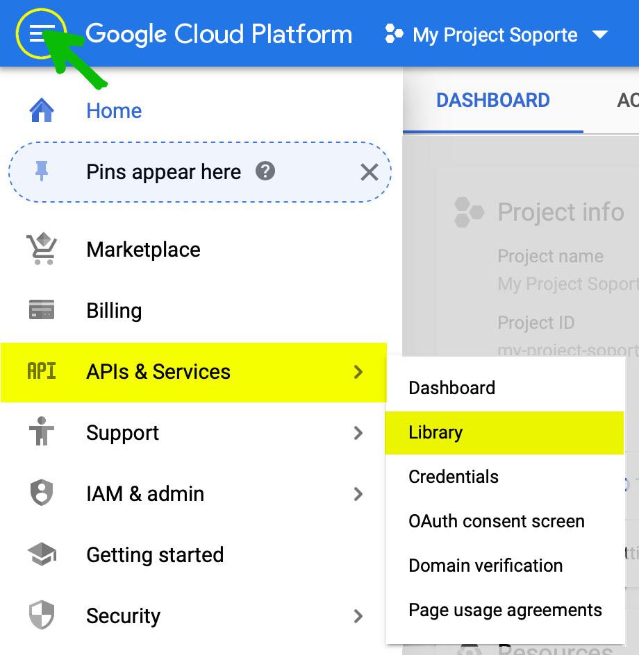The height and width of the screenshot is (655, 639).
Task: Click the IAM & admin shield icon
Action: click(x=42, y=493)
